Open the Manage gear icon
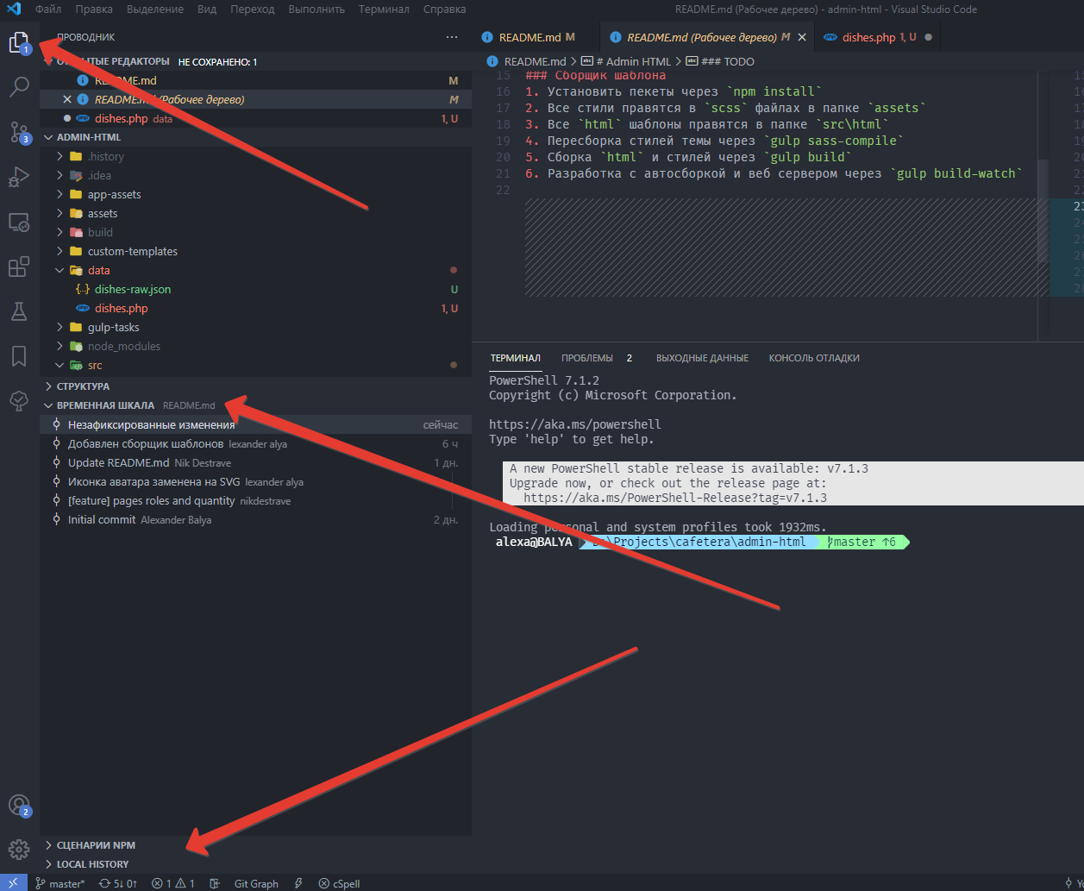 [19, 850]
